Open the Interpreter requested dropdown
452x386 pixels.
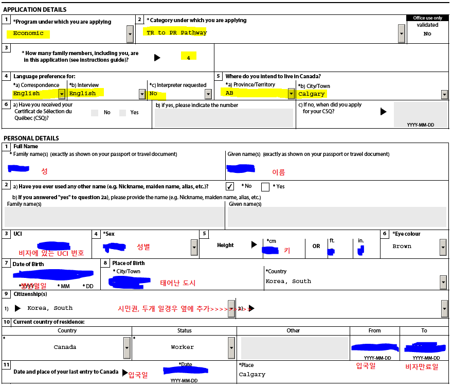(208, 94)
